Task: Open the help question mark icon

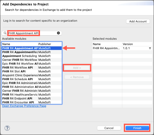Action: tap(7, 128)
